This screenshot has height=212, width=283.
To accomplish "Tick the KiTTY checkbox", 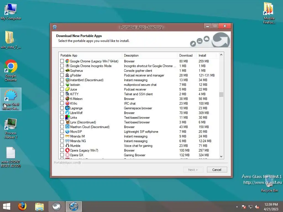I will [62, 94].
